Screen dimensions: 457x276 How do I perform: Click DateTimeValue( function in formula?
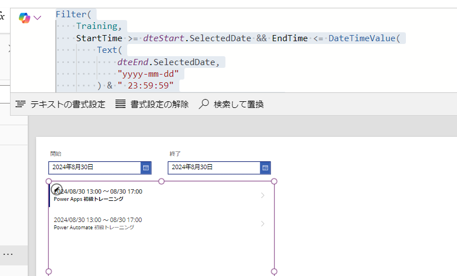[364, 38]
